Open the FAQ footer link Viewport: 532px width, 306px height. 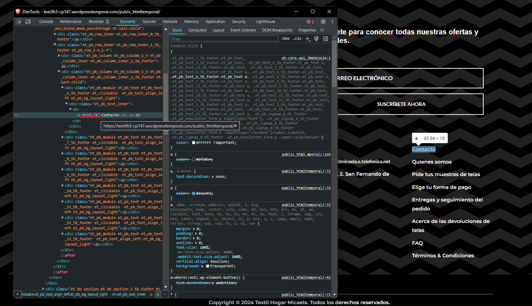click(x=417, y=243)
